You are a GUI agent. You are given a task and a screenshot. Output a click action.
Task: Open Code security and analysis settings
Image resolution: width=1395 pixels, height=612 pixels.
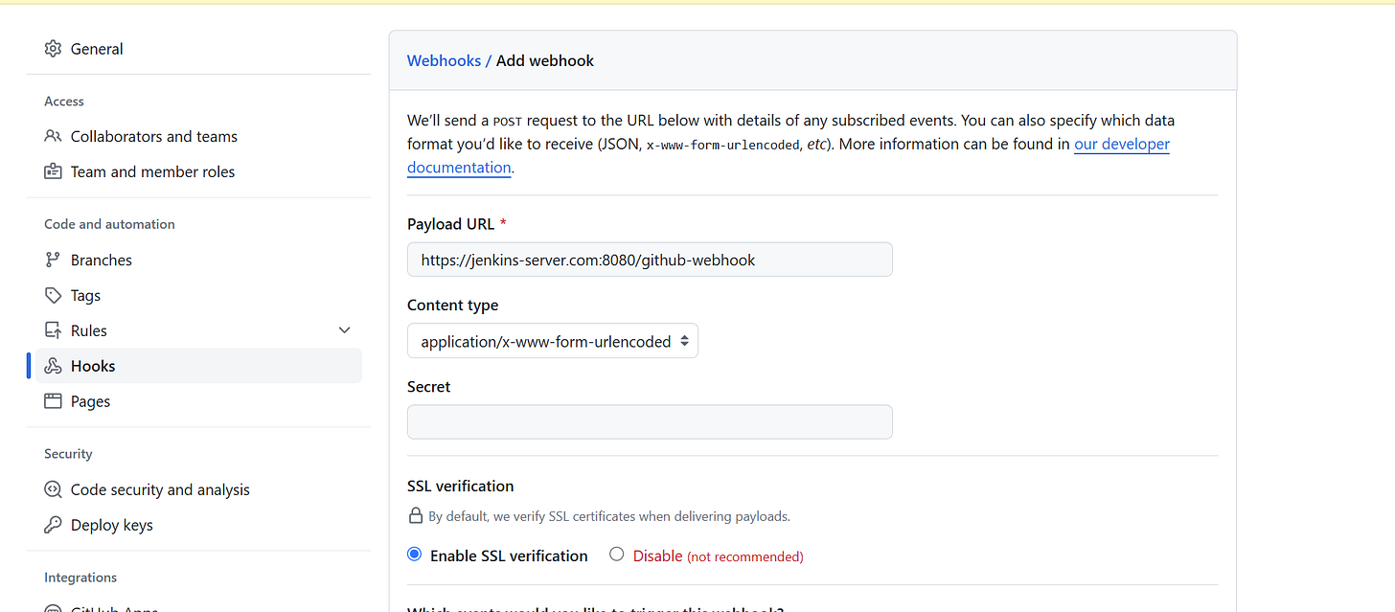(160, 489)
